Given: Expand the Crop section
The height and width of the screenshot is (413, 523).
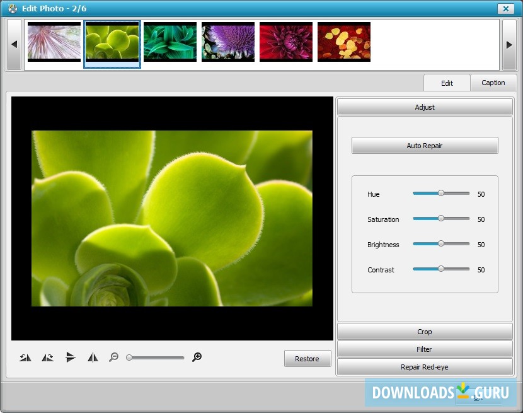Looking at the screenshot, I should (x=425, y=331).
